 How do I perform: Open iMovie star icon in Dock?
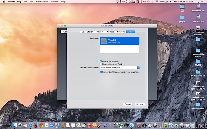click(105, 126)
